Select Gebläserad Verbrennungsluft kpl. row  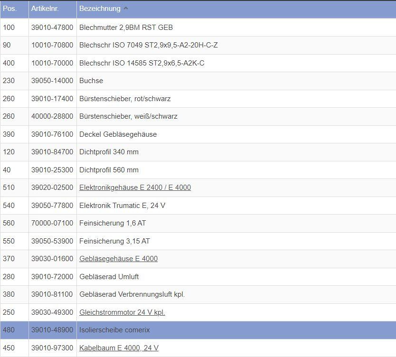pos(132,294)
